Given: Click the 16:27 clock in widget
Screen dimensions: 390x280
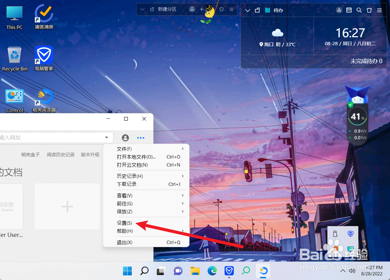Looking at the screenshot, I should pos(350,33).
